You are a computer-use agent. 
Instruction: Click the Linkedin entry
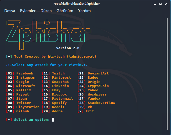point(60,86)
